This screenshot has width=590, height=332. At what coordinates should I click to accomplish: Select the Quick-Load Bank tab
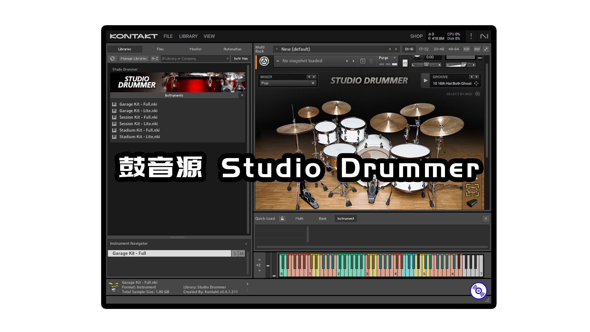pyautogui.click(x=323, y=219)
